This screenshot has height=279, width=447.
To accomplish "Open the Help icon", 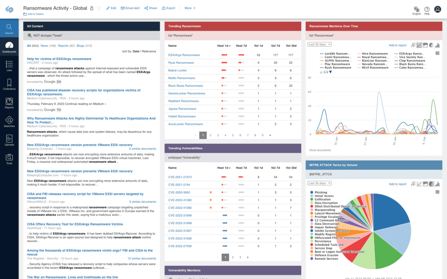I will [427, 11].
